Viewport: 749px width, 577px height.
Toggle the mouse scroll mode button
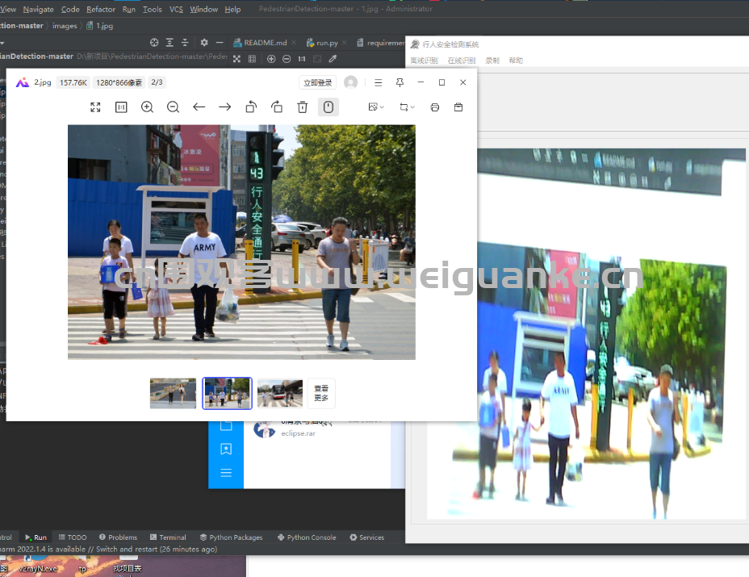(328, 107)
